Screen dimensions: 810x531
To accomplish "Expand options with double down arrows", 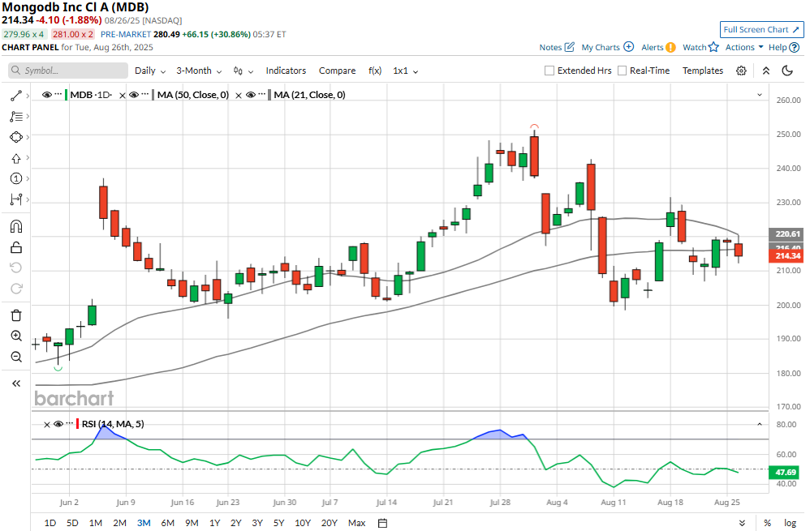I will coord(743,523).
